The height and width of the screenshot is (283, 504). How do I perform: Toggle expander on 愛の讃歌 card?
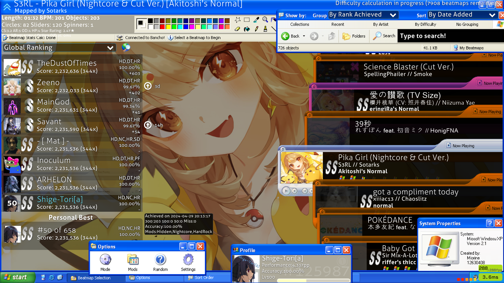click(x=314, y=86)
